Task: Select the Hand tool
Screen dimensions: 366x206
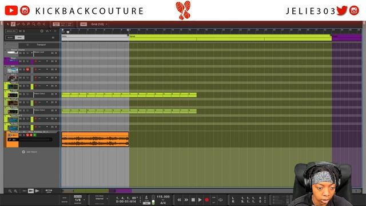Action: pyautogui.click(x=38, y=24)
